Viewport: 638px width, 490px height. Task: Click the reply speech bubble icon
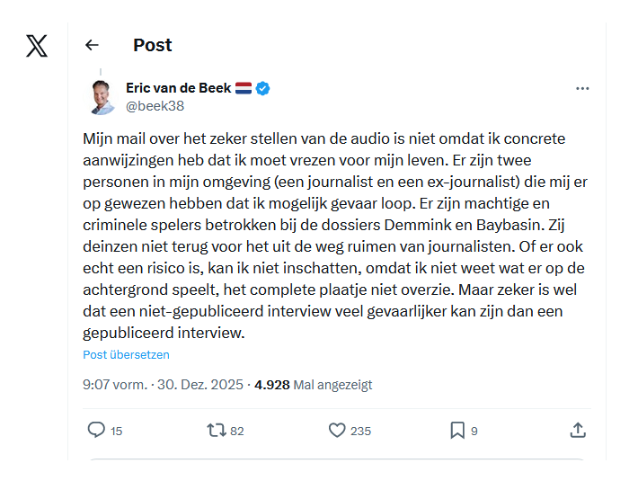[x=96, y=431]
